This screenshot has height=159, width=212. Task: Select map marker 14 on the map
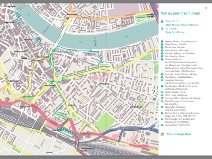59,71
